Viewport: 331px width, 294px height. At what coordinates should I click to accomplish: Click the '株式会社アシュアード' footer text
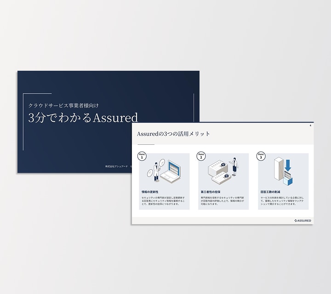116,166
